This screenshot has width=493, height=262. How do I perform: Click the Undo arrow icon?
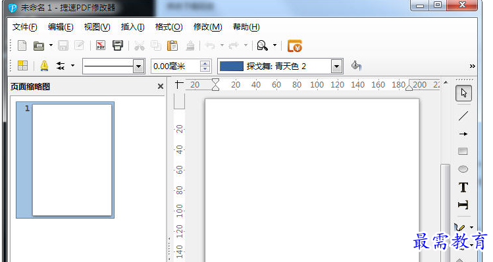coord(210,46)
